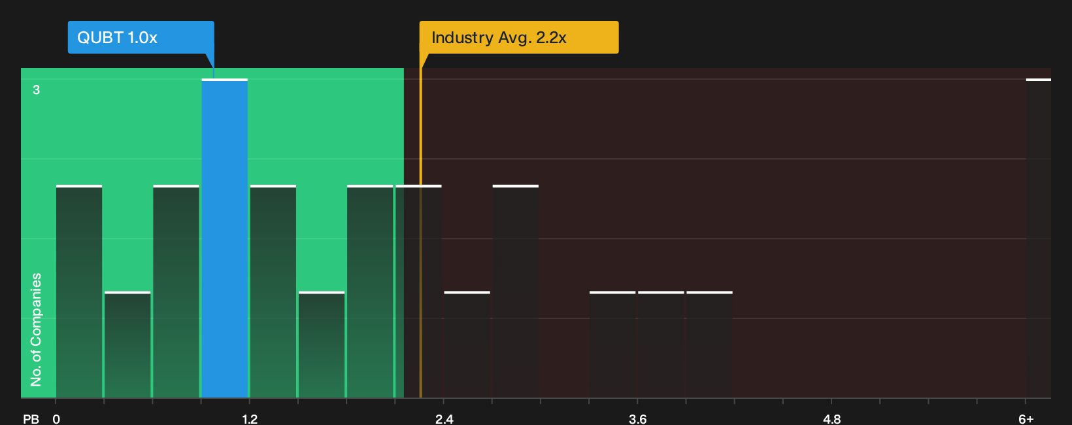Select the highlighted blue QUBT bar
Screen dimensions: 1072x425
(224, 238)
